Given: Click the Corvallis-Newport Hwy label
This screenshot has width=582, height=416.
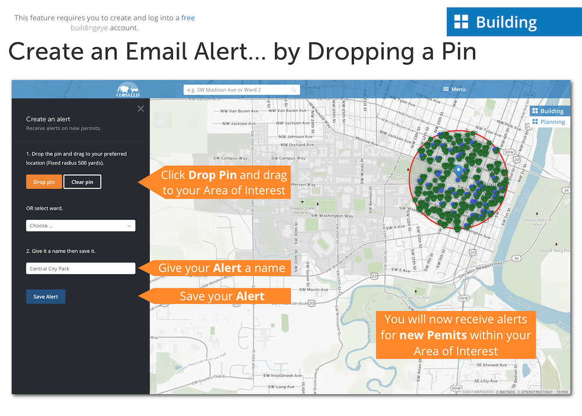Looking at the screenshot, I should tap(481, 271).
